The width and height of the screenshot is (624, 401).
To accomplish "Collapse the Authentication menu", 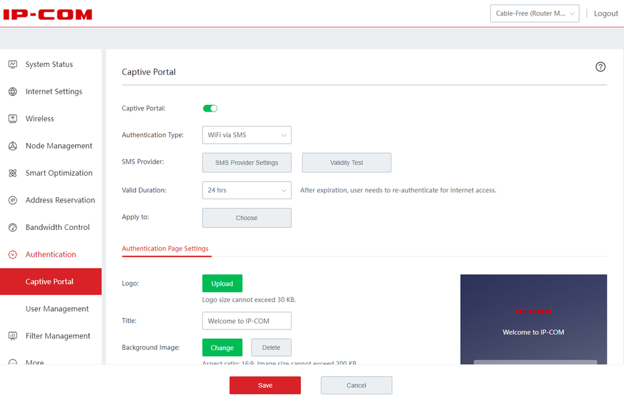I will (51, 255).
